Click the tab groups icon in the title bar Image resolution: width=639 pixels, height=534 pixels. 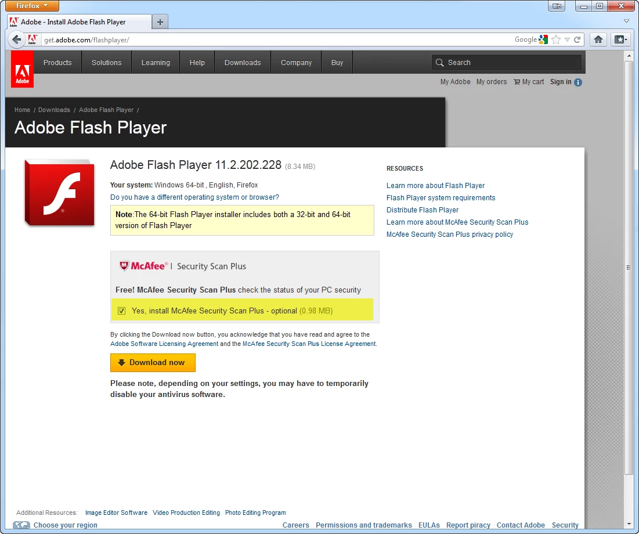557,6
